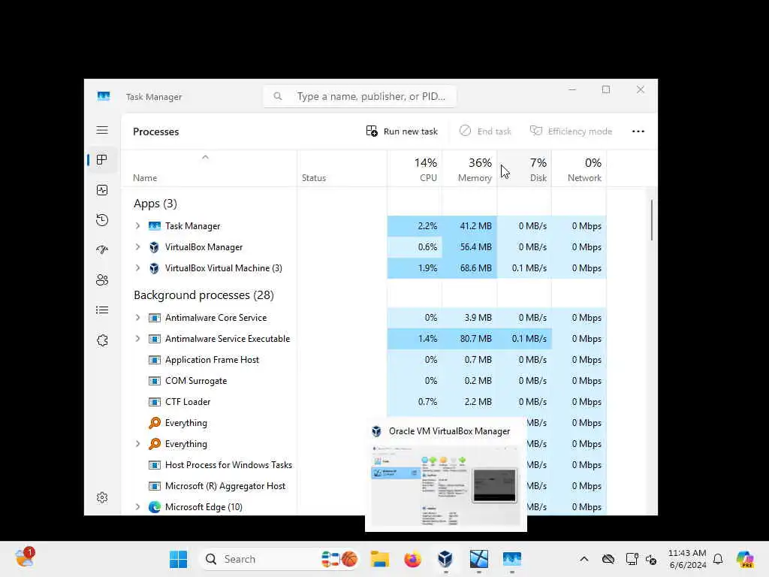Click the Task Manager taskbar icon
769x577 pixels.
[x=511, y=559]
